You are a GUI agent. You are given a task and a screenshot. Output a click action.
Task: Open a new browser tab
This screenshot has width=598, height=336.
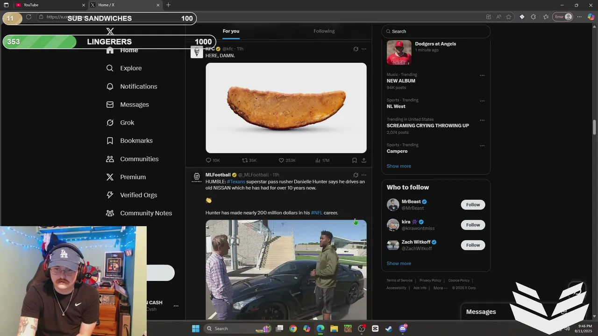pyautogui.click(x=168, y=5)
